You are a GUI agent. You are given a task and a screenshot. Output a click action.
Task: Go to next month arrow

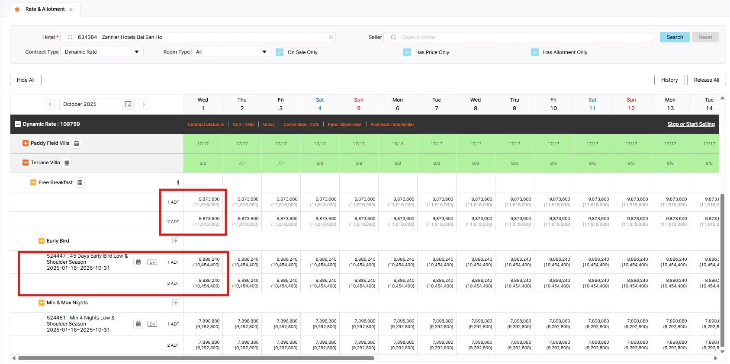pos(144,104)
